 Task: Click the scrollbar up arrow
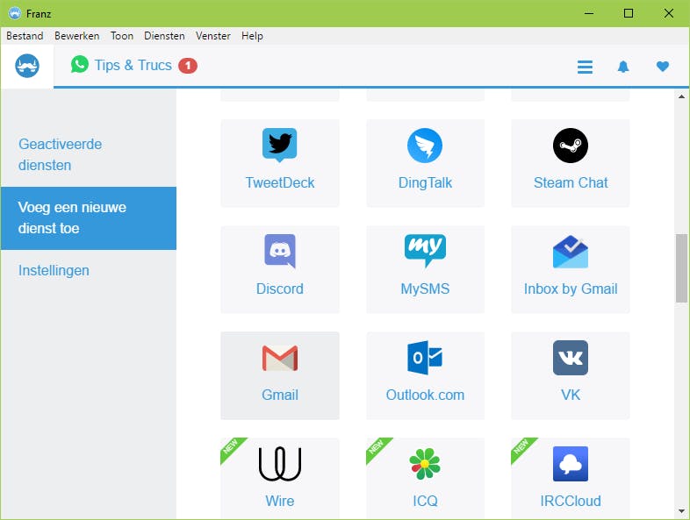tap(681, 96)
